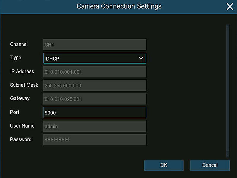
Task: Click the OK button to save settings
Action: click(x=164, y=165)
